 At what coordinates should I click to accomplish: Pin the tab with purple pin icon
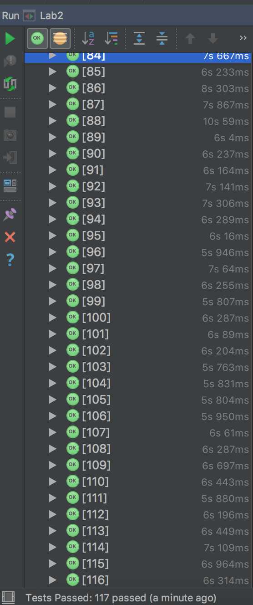click(10, 214)
